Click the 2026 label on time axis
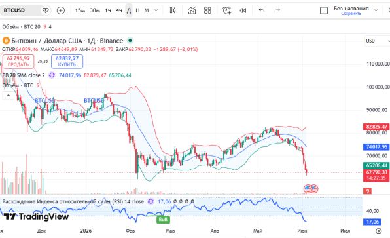The height and width of the screenshot is (238, 390). click(x=86, y=231)
